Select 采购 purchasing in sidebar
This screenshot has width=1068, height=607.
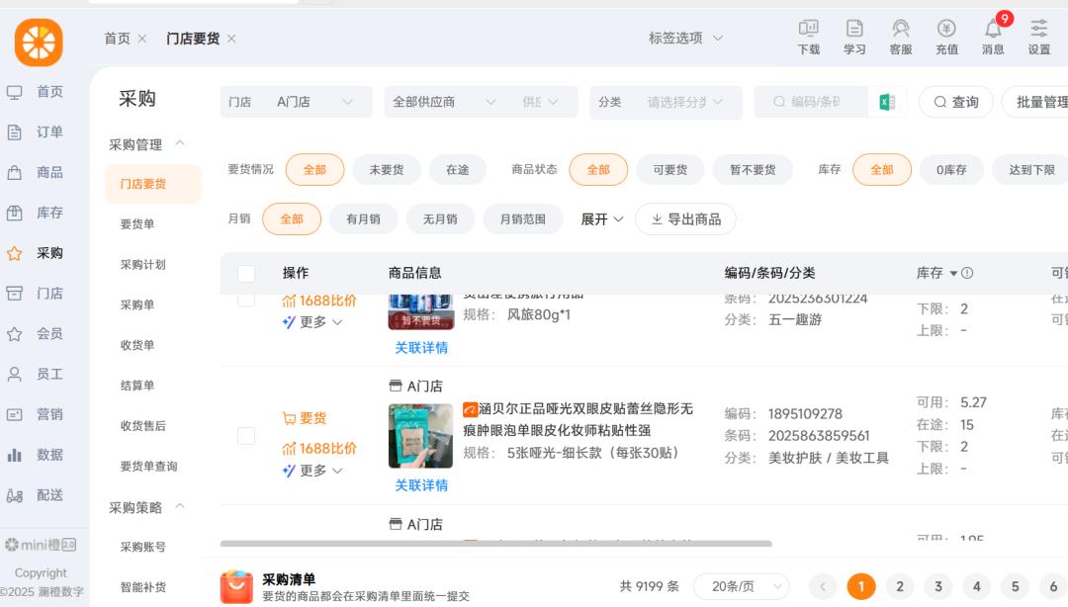36,253
